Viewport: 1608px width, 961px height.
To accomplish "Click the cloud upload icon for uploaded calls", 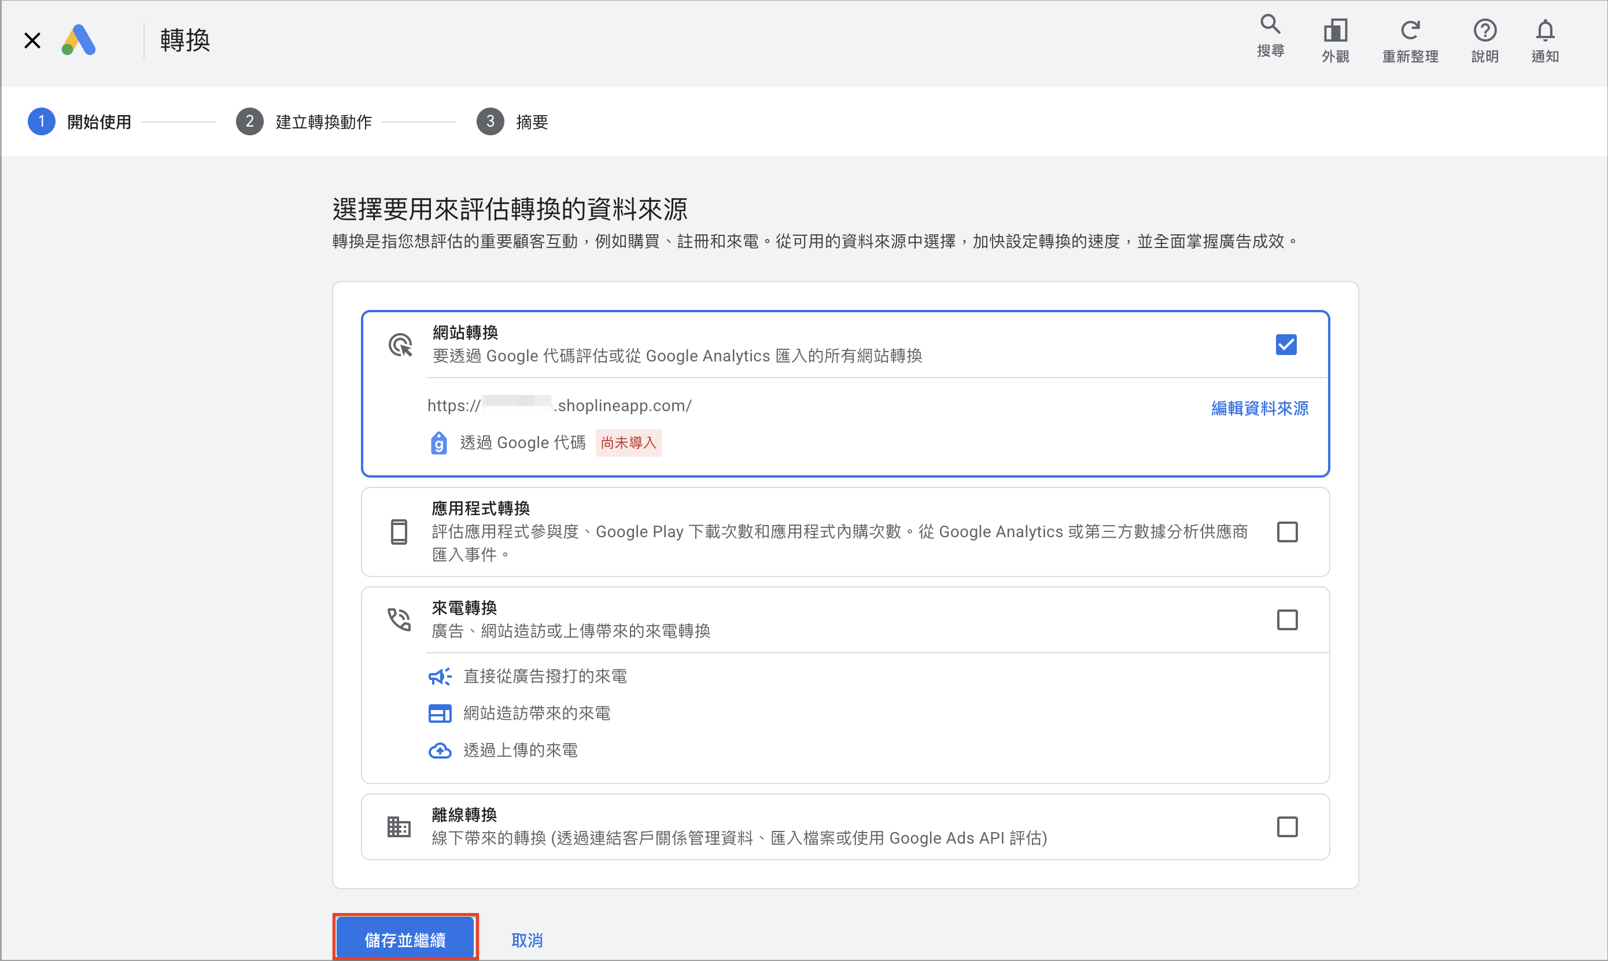I will pos(440,751).
